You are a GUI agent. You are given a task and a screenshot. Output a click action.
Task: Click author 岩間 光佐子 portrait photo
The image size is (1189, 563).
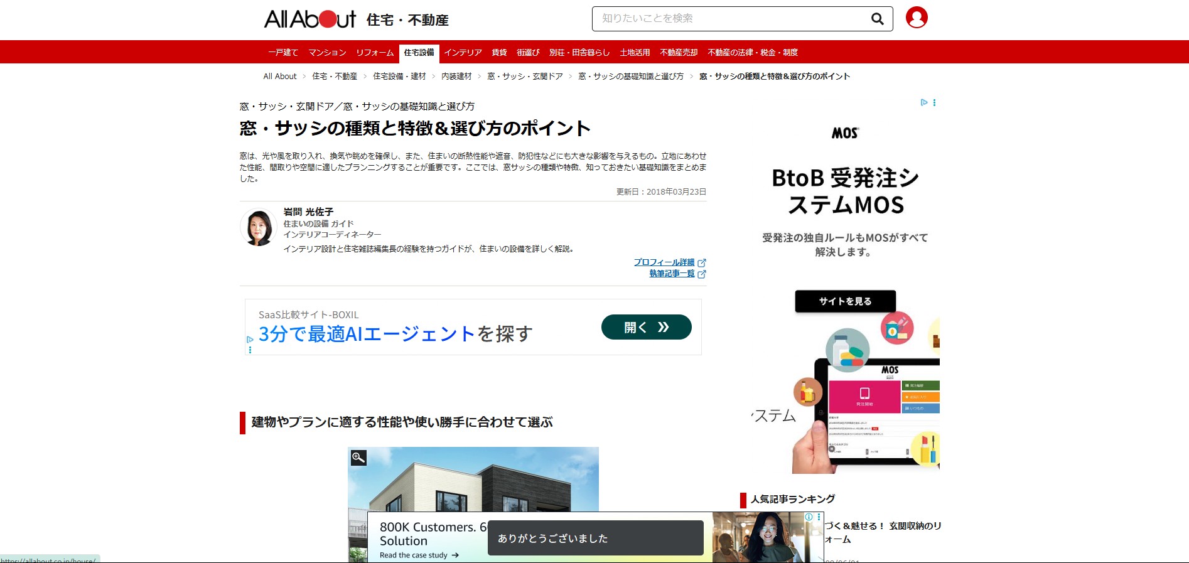click(x=259, y=227)
